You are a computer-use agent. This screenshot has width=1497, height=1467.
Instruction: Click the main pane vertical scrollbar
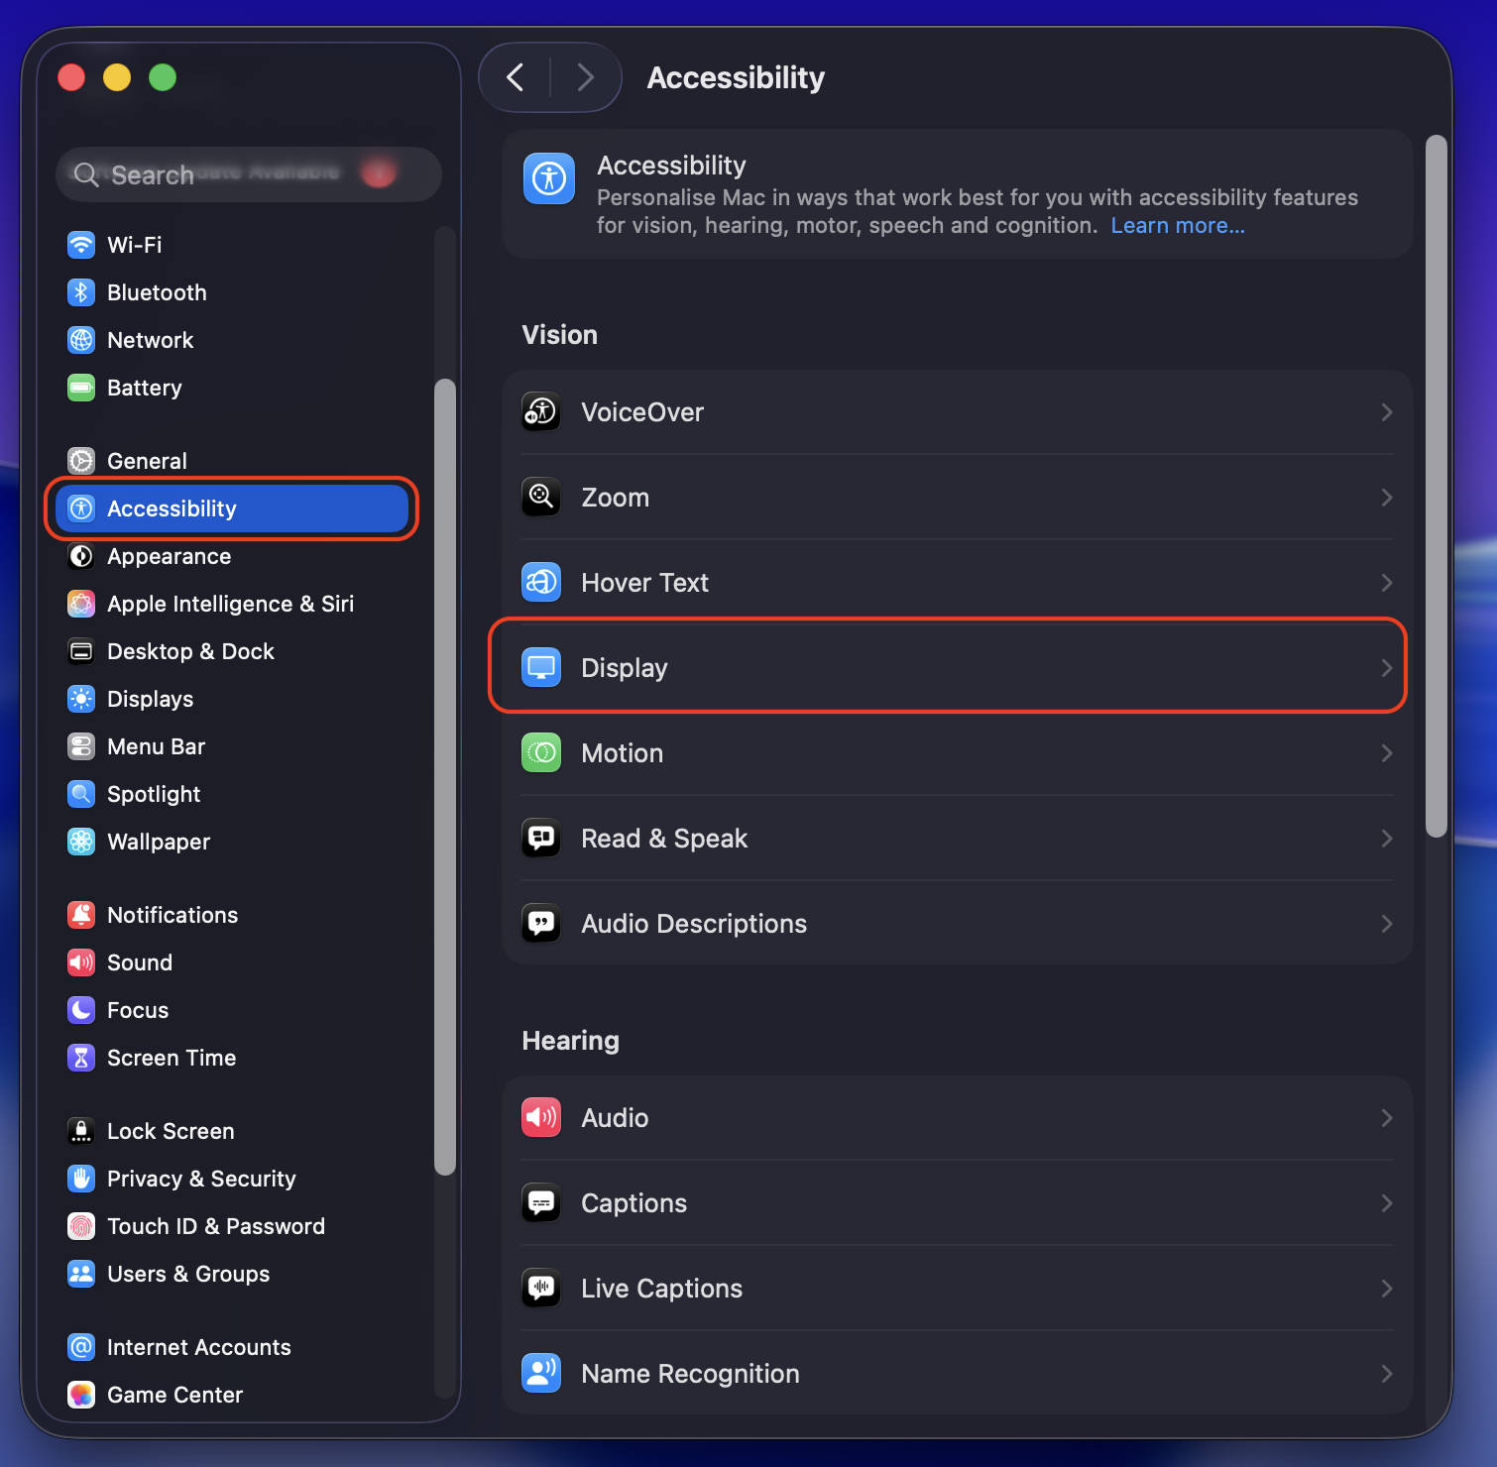(x=1436, y=486)
